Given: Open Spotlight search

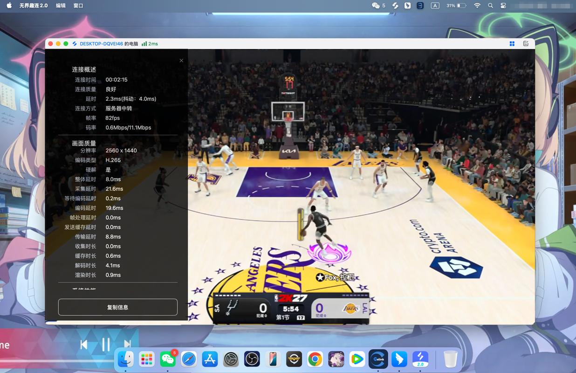Looking at the screenshot, I should tap(490, 6).
